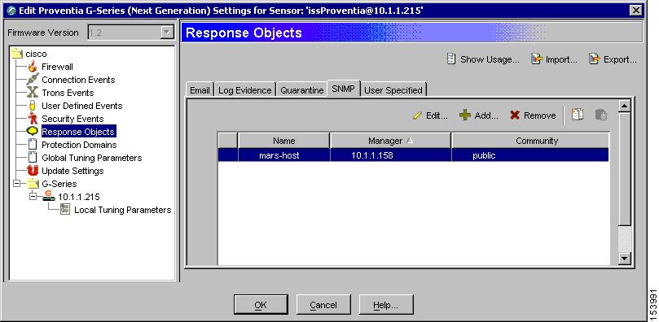Screen dimensions: 659x322
Task: Select Connection Events in the tree
Action: [78, 80]
